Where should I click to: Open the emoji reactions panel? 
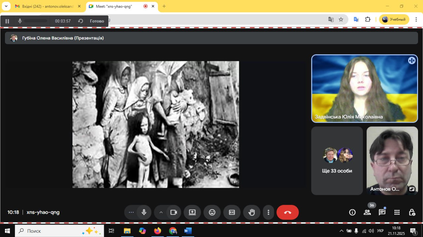(x=212, y=212)
